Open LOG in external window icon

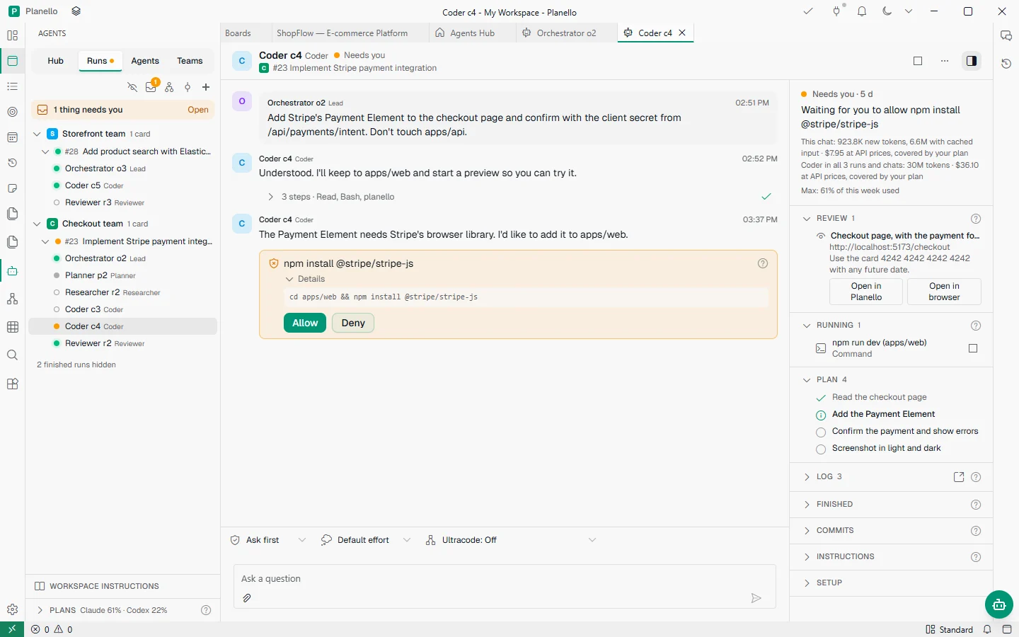[959, 477]
